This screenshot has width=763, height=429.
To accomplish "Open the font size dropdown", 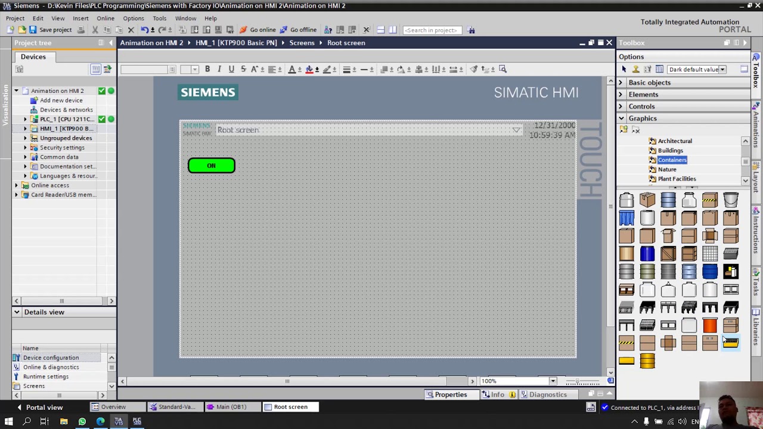I will click(x=194, y=70).
